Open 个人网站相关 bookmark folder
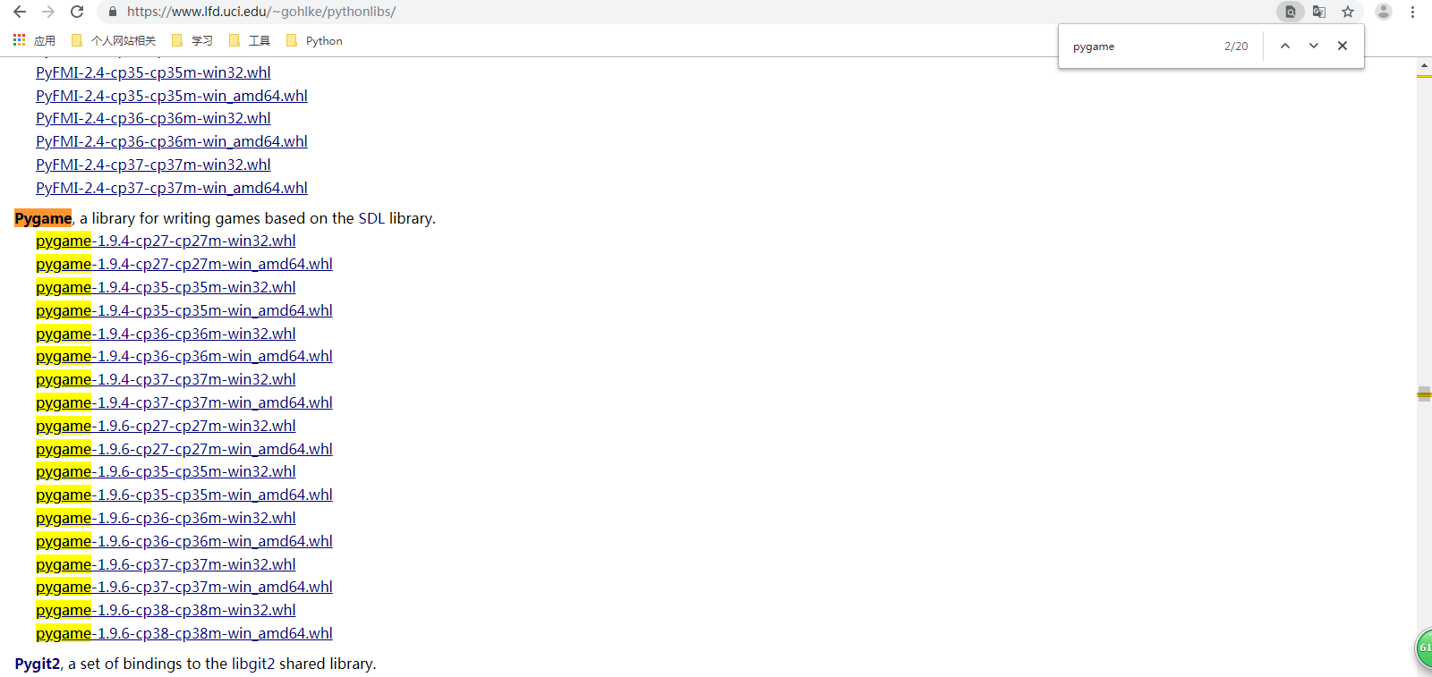 pos(114,40)
